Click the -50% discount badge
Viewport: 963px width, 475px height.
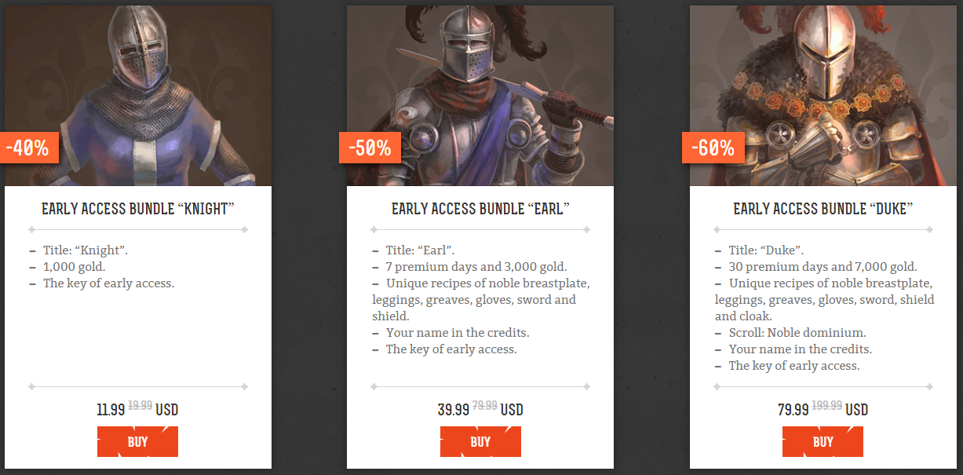click(x=370, y=148)
